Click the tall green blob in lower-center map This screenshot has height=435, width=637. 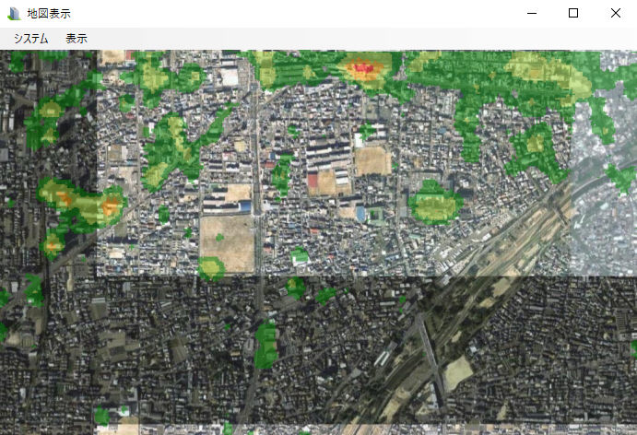tap(265, 343)
